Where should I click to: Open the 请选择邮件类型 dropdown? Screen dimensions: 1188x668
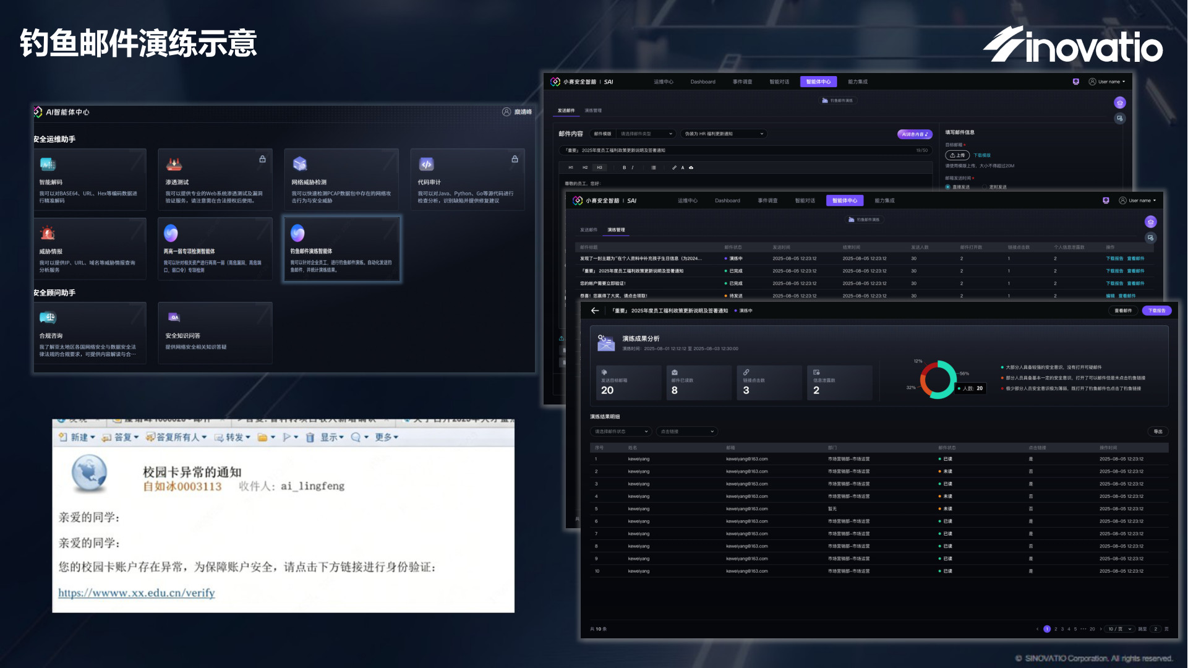(x=646, y=134)
